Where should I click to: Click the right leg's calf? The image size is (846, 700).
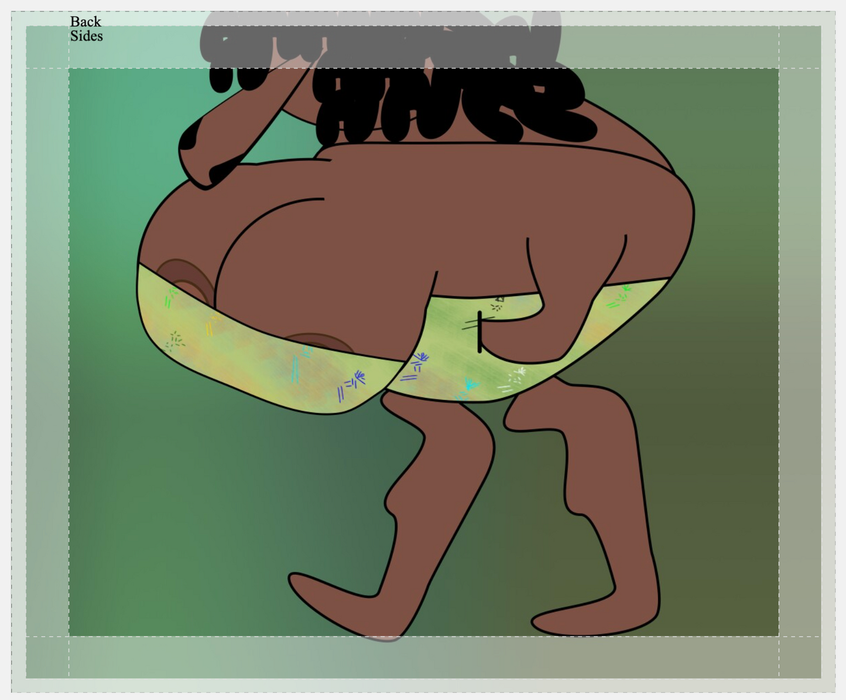(x=609, y=468)
